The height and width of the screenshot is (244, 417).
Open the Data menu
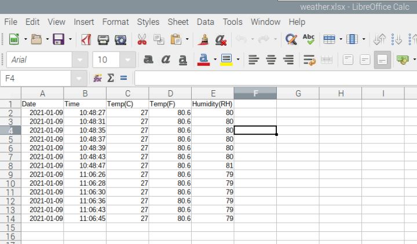point(205,22)
